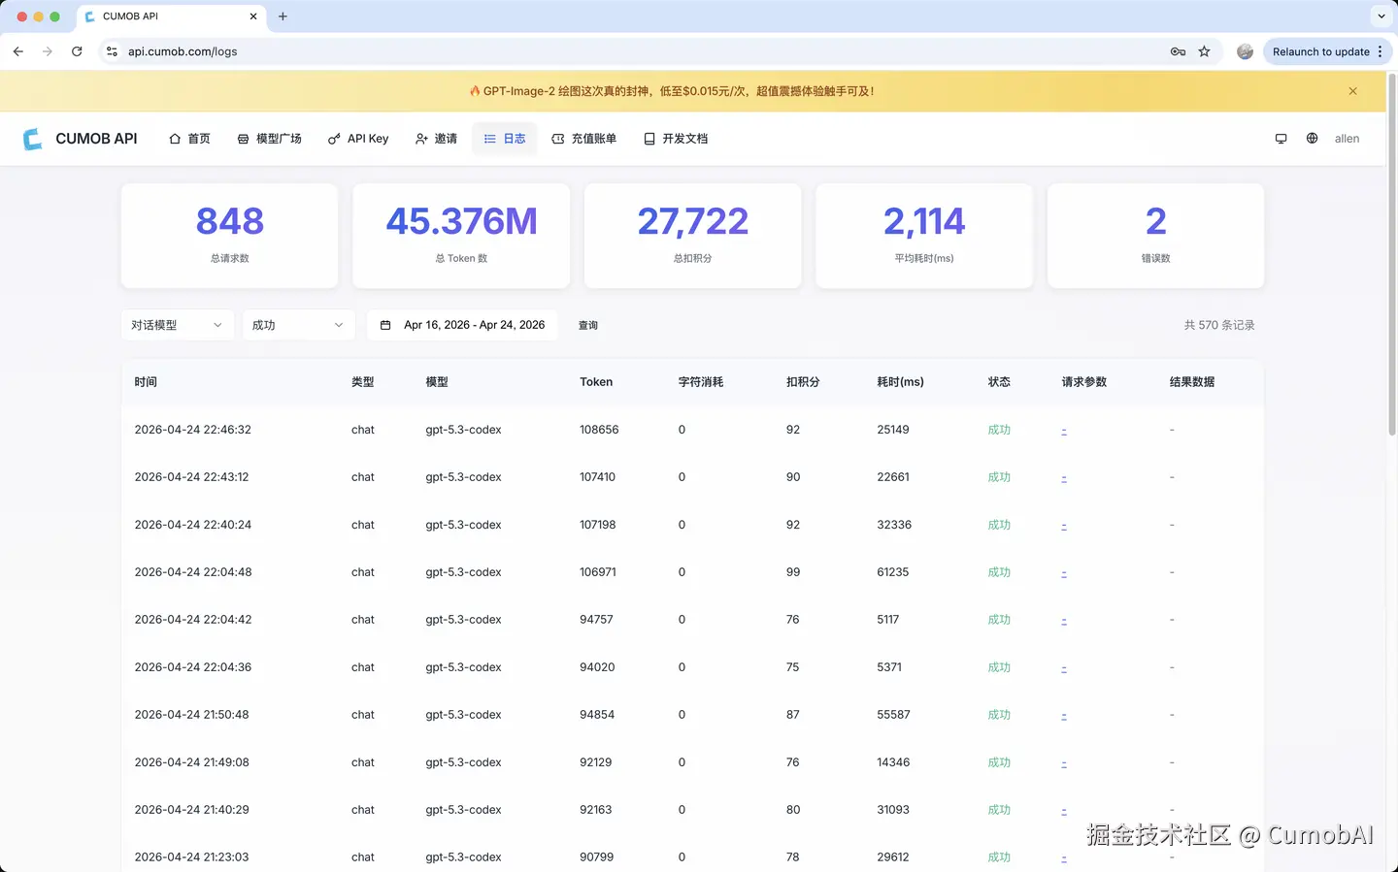Expand the 成功 status dropdown
Image resolution: width=1398 pixels, height=872 pixels.
[298, 325]
